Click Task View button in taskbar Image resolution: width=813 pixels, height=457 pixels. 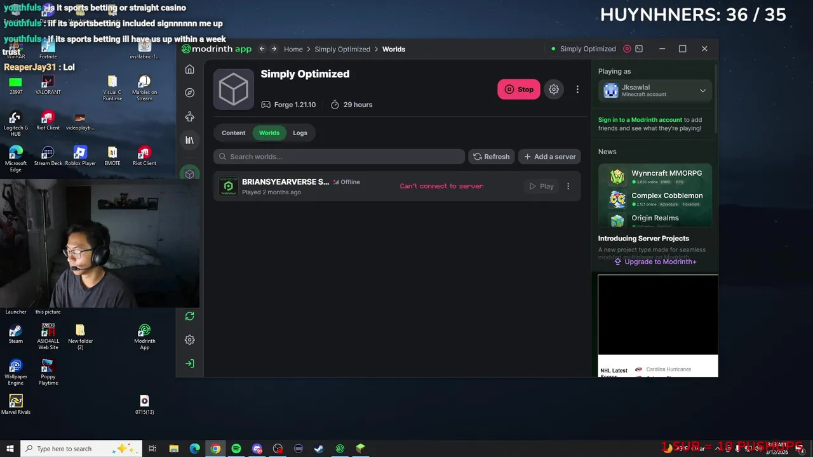[x=152, y=449]
